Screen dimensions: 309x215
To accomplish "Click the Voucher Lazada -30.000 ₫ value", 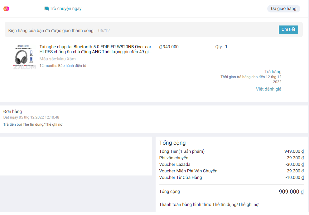I will 294,165.
